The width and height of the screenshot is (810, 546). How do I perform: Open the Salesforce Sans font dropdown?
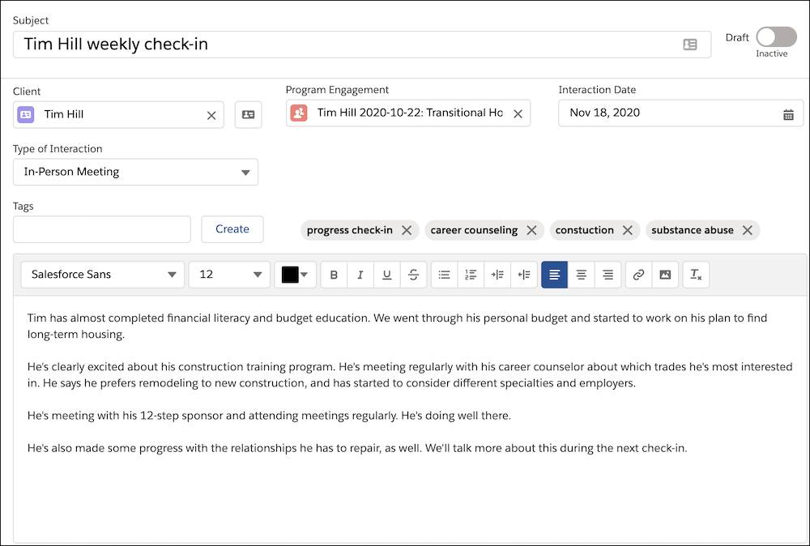click(103, 275)
